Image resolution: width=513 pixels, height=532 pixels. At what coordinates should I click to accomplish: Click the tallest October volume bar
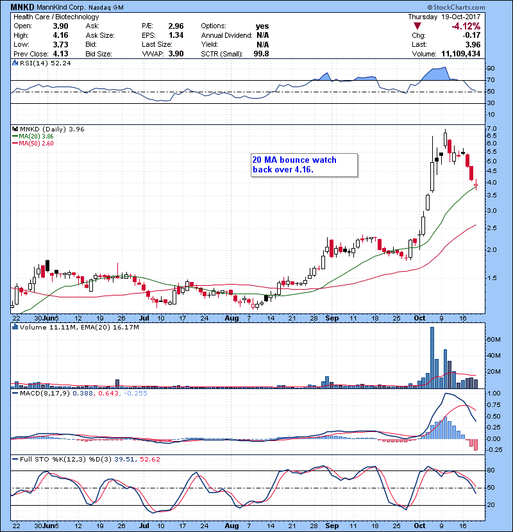[432, 358]
